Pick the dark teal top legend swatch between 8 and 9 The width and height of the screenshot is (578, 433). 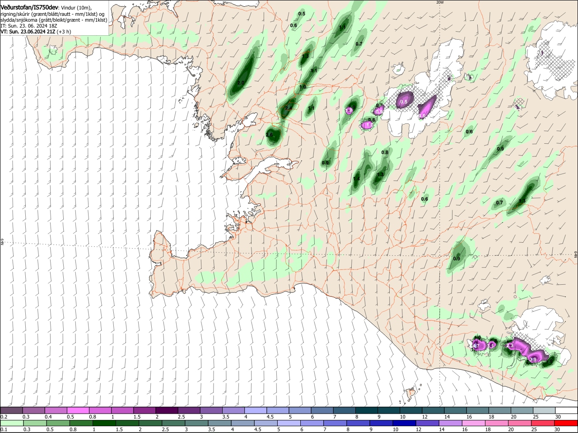[367, 410]
